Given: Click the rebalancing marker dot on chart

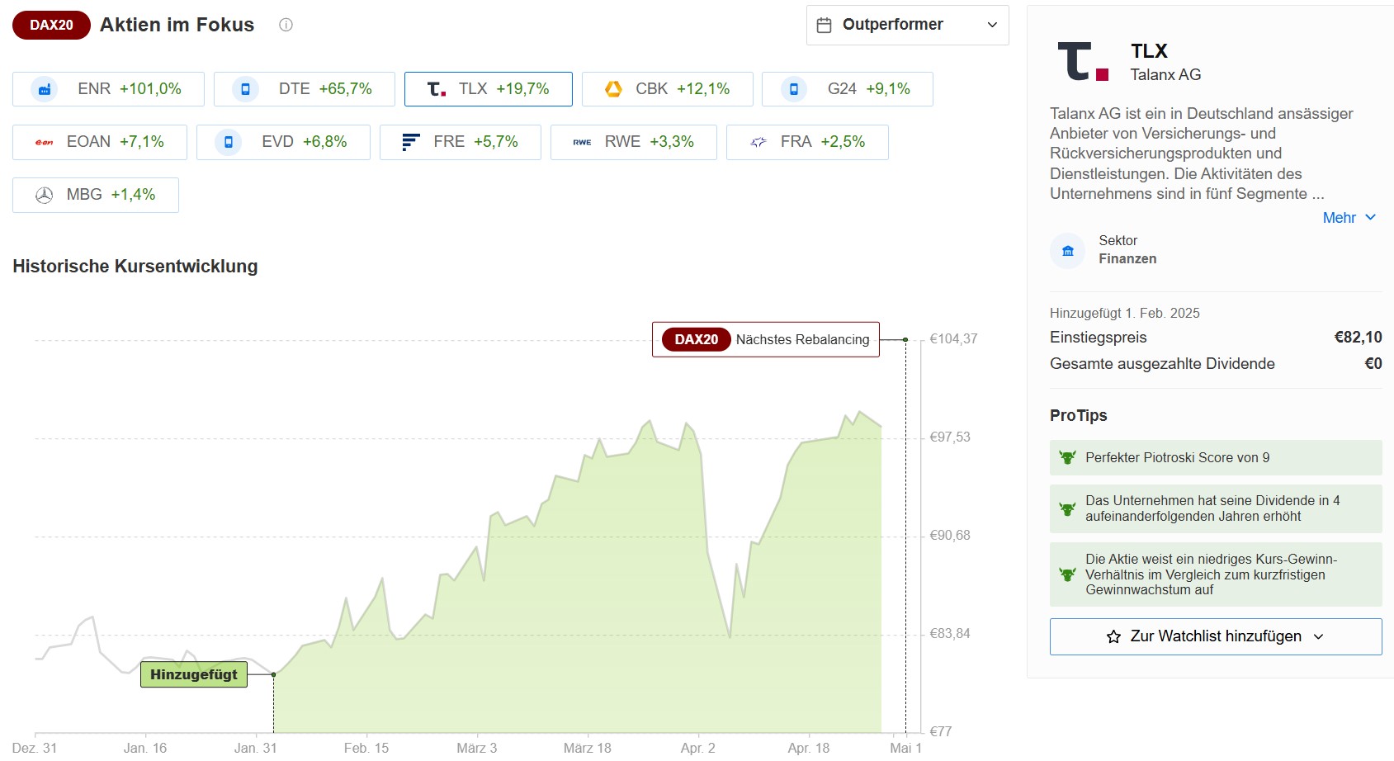Looking at the screenshot, I should coord(905,339).
